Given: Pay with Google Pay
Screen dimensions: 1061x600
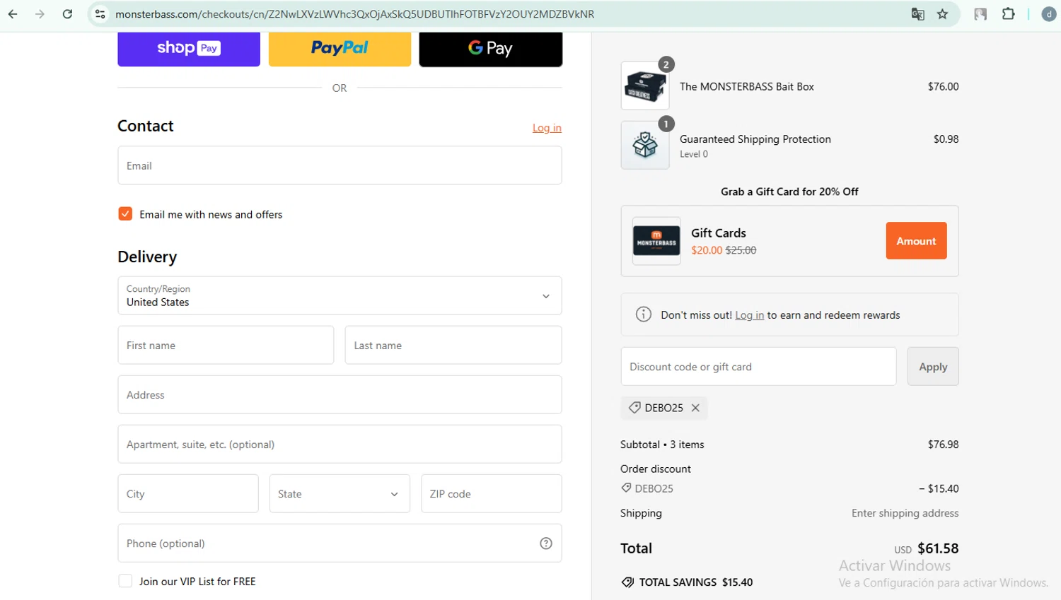Looking at the screenshot, I should (491, 49).
